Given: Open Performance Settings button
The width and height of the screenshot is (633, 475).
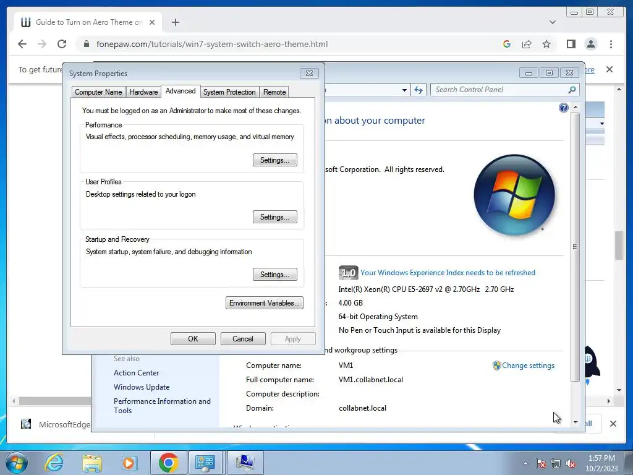Looking at the screenshot, I should point(275,160).
